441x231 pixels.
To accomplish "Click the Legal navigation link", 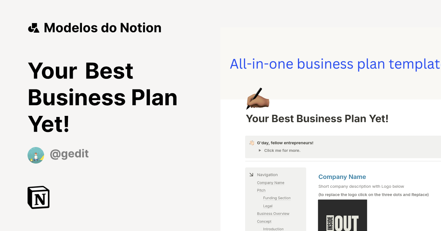I will (268, 206).
